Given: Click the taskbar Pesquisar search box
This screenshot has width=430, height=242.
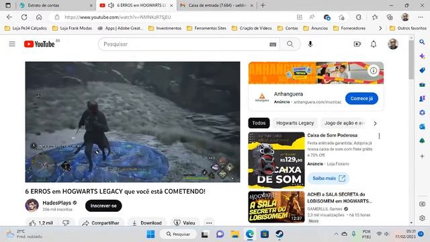Looking at the screenshot, I should point(179,234).
